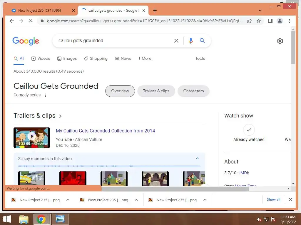Image resolution: width=301 pixels, height=225 pixels.
Task: Open the Windows Start menu
Action: pyautogui.click(x=7, y=219)
